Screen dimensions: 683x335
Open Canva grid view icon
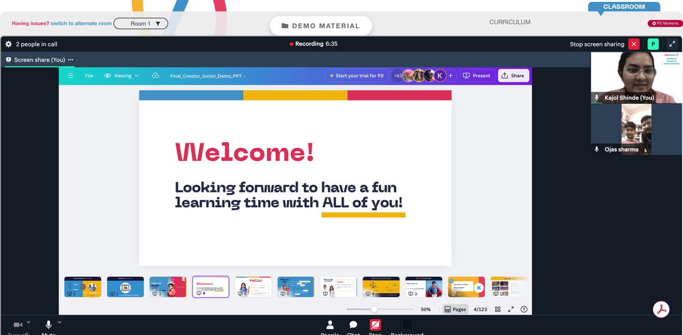click(497, 309)
